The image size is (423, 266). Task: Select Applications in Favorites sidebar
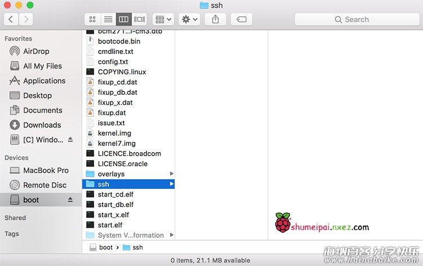44,81
